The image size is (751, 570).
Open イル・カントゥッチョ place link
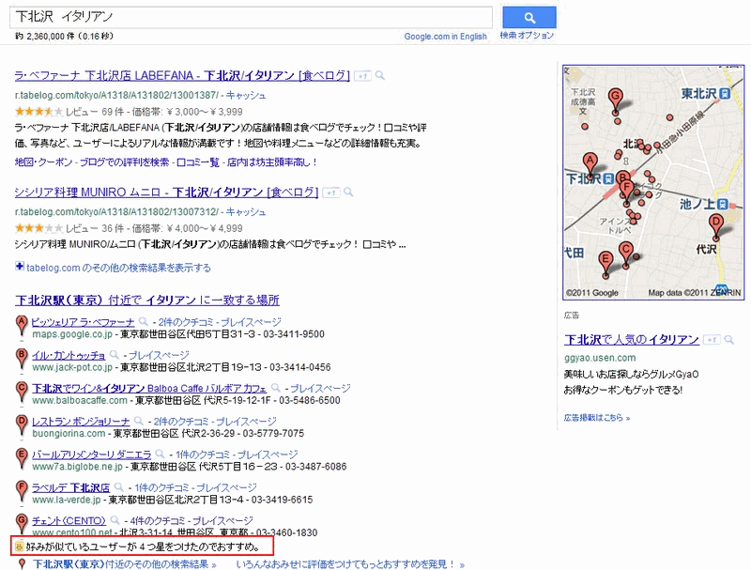(69, 355)
